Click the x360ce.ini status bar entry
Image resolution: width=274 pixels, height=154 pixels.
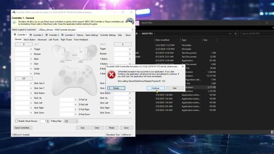(x=126, y=135)
